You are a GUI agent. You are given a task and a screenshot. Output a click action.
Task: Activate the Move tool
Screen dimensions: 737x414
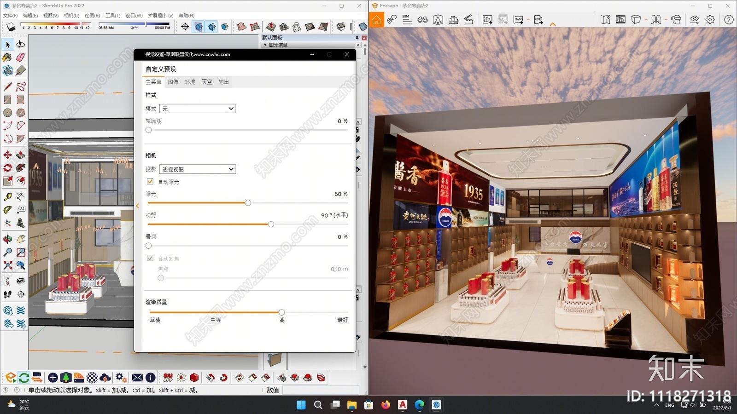coord(8,155)
